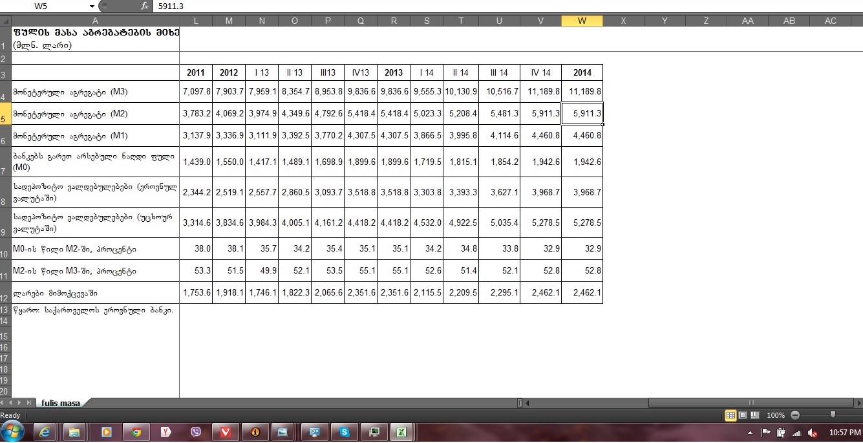Go to last sheet navigation arrow
Viewport: 863px width, 443px height.
pyautogui.click(x=30, y=403)
